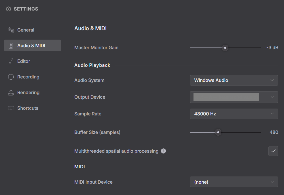Show the Rendering settings tab
This screenshot has width=284, height=195.
(33, 92)
